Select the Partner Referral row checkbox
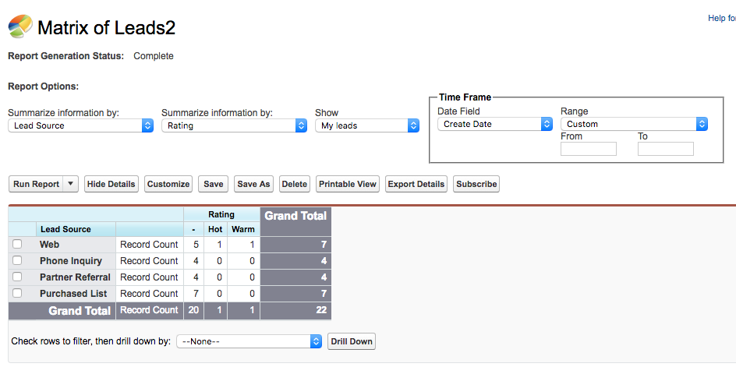This screenshot has height=367, width=736. 17,277
